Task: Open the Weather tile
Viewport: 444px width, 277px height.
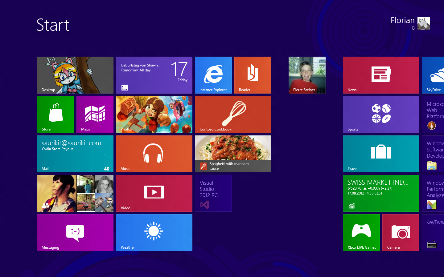Action: pos(154,232)
